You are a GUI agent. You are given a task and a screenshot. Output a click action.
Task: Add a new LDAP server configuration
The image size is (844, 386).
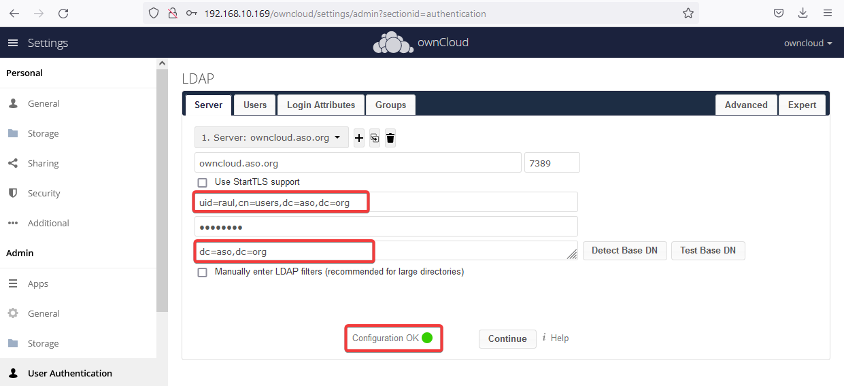click(359, 138)
